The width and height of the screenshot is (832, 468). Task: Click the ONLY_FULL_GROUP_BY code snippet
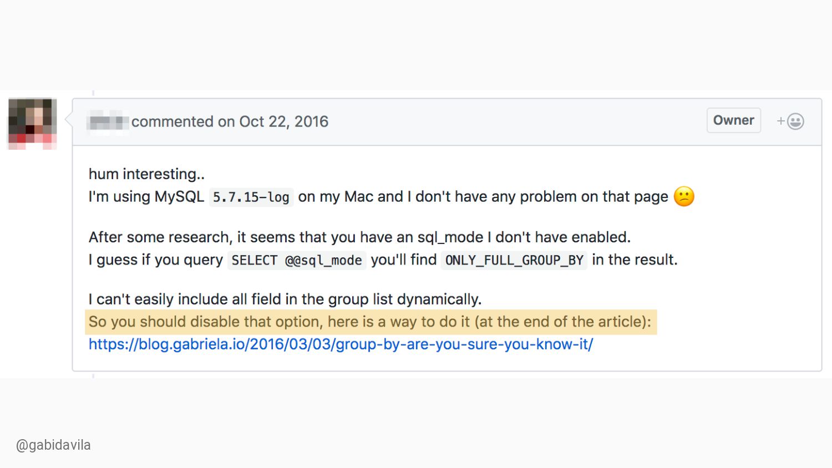click(514, 260)
